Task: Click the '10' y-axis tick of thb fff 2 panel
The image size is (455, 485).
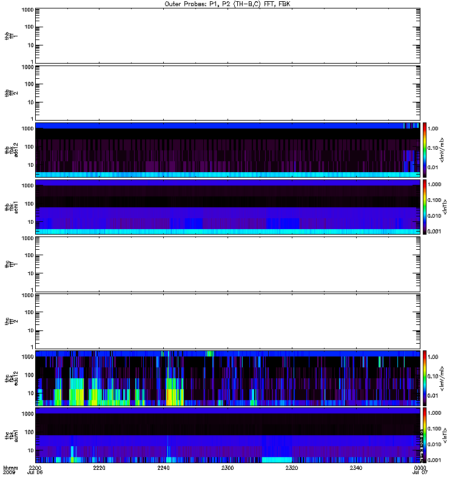Action: coord(31,102)
